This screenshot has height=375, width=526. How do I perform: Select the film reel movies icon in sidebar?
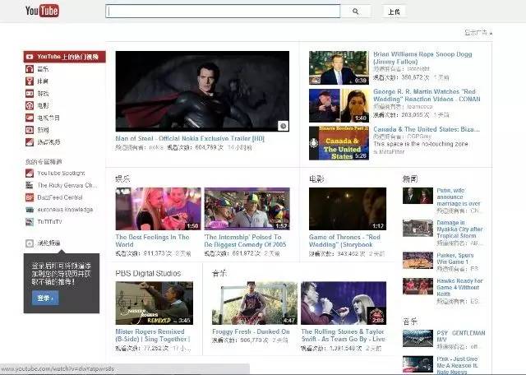point(30,106)
